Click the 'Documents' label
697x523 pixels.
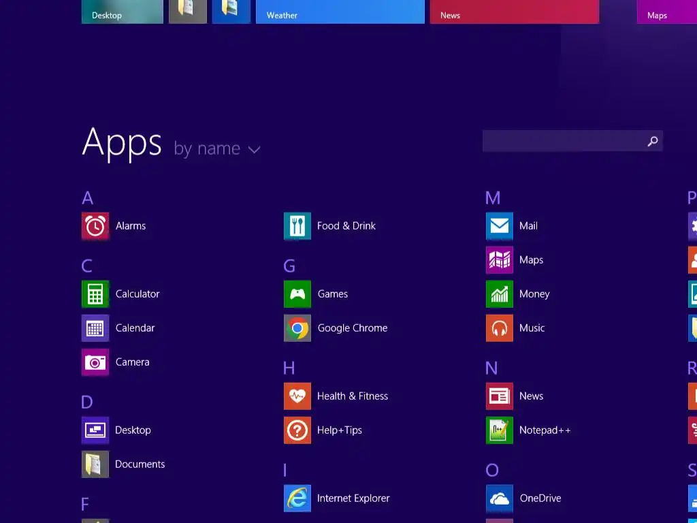coord(140,464)
